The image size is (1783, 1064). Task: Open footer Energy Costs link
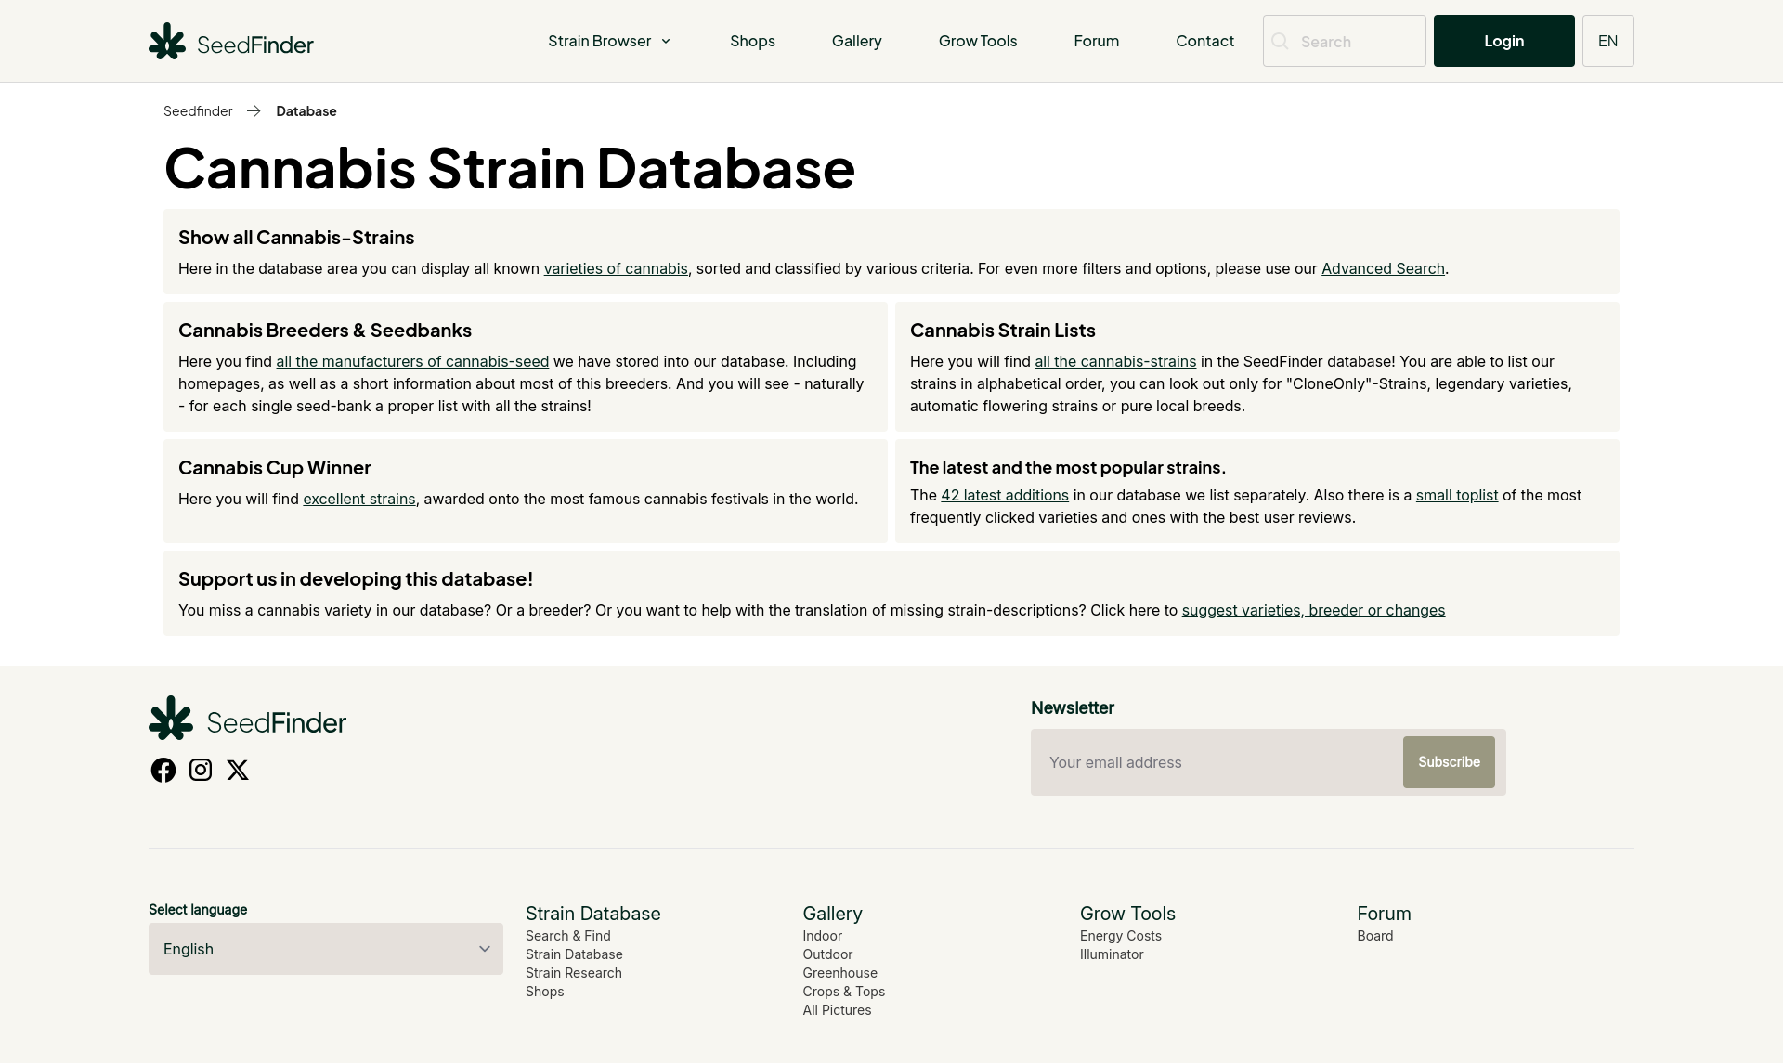(1120, 936)
